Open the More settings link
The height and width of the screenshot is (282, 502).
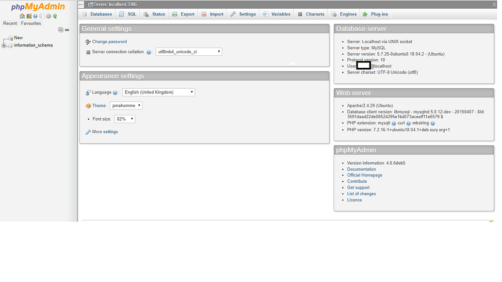point(105,132)
